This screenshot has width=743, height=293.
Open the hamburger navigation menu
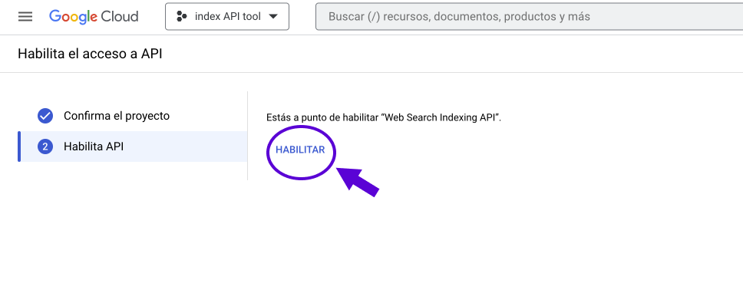point(25,17)
